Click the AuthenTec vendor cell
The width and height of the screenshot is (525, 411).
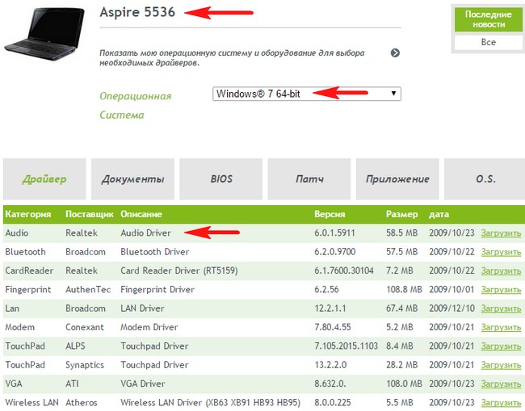click(x=88, y=290)
